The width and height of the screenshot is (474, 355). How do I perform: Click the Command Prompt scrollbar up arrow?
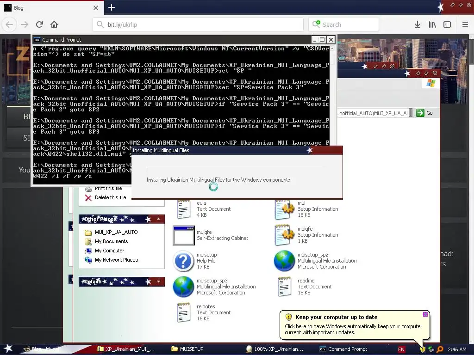coord(332,48)
